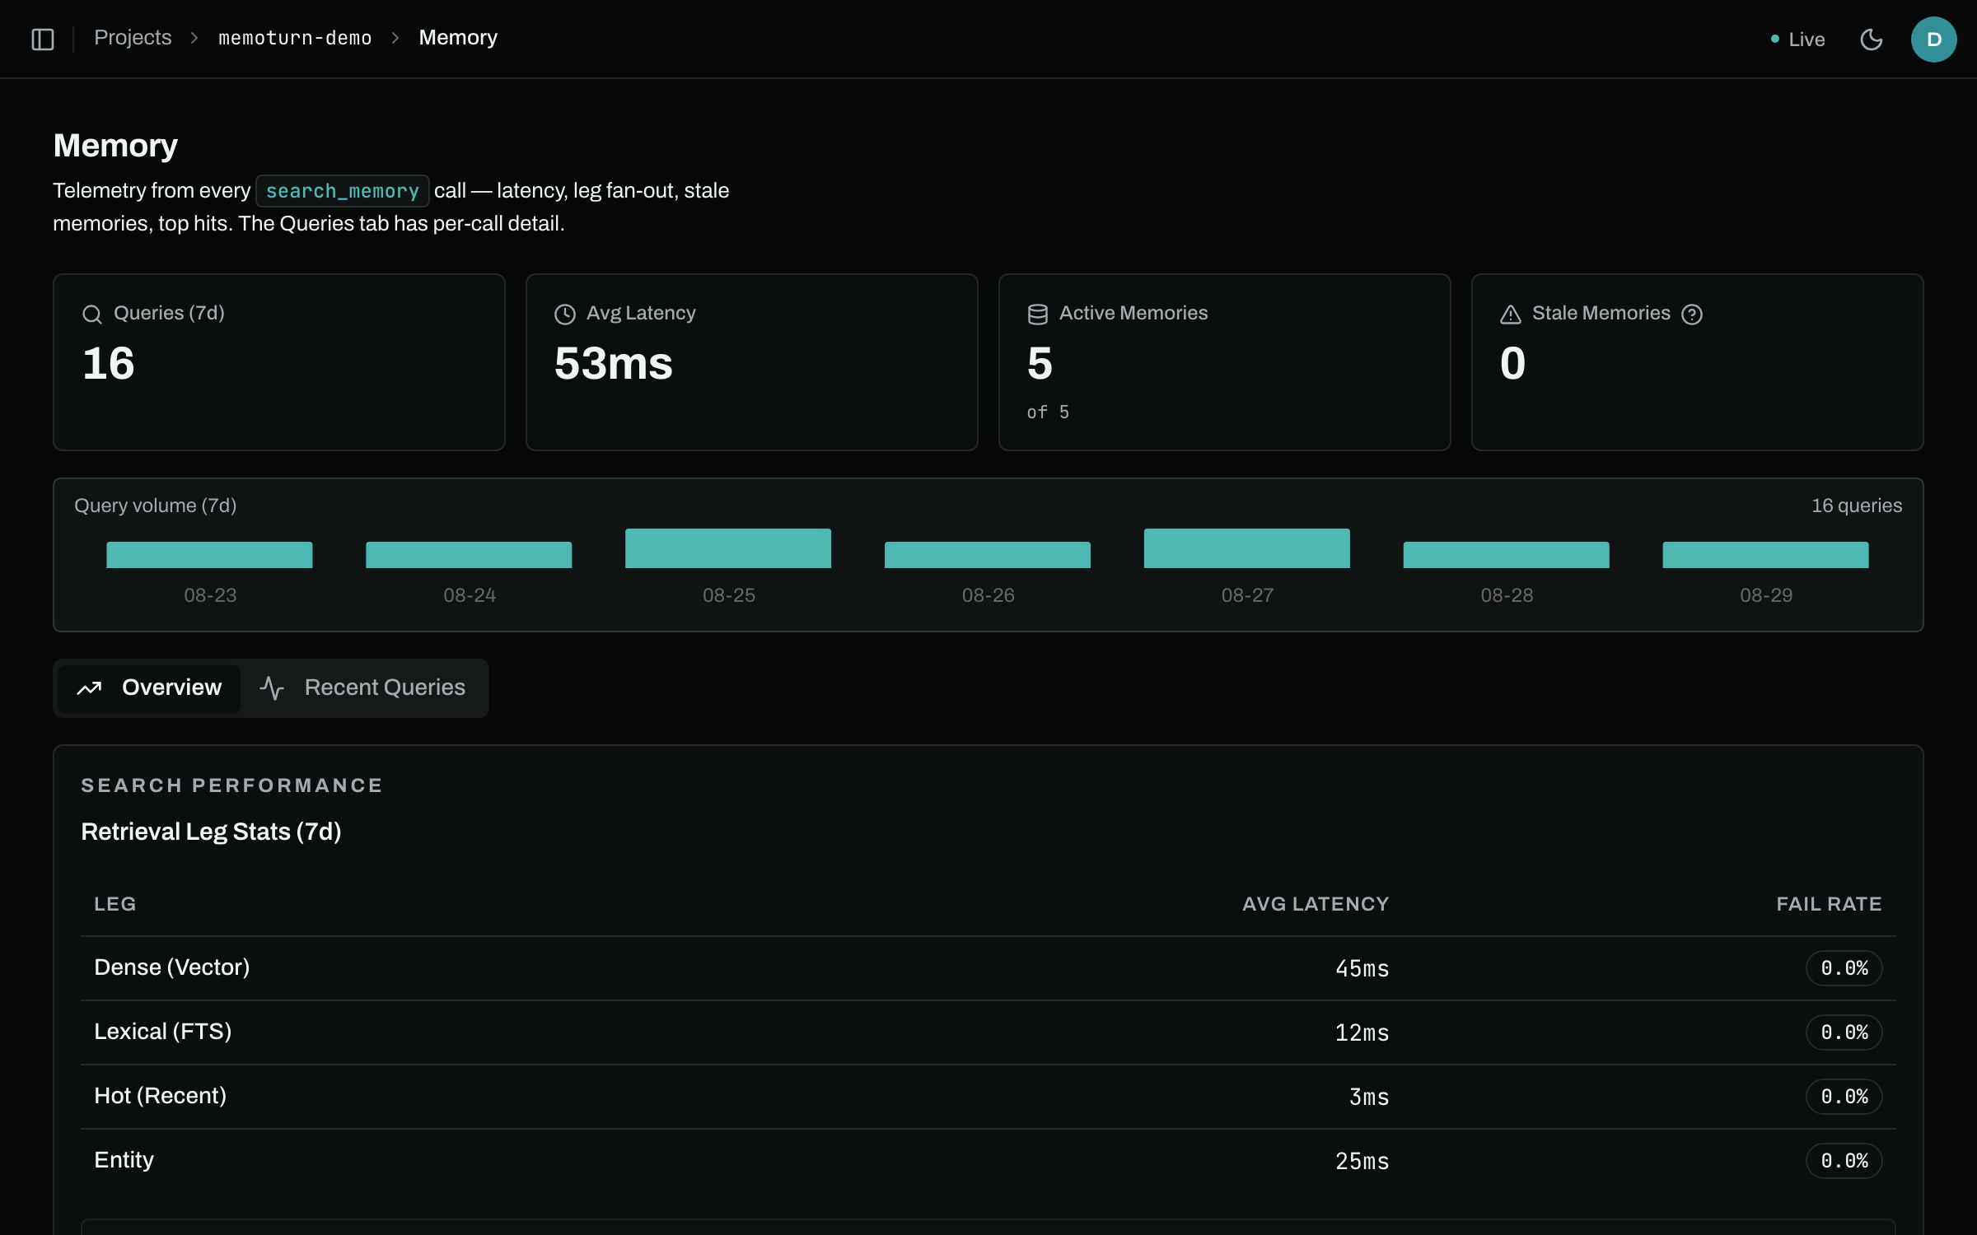Click the 16 queries chart label
This screenshot has width=1977, height=1235.
[x=1857, y=506]
